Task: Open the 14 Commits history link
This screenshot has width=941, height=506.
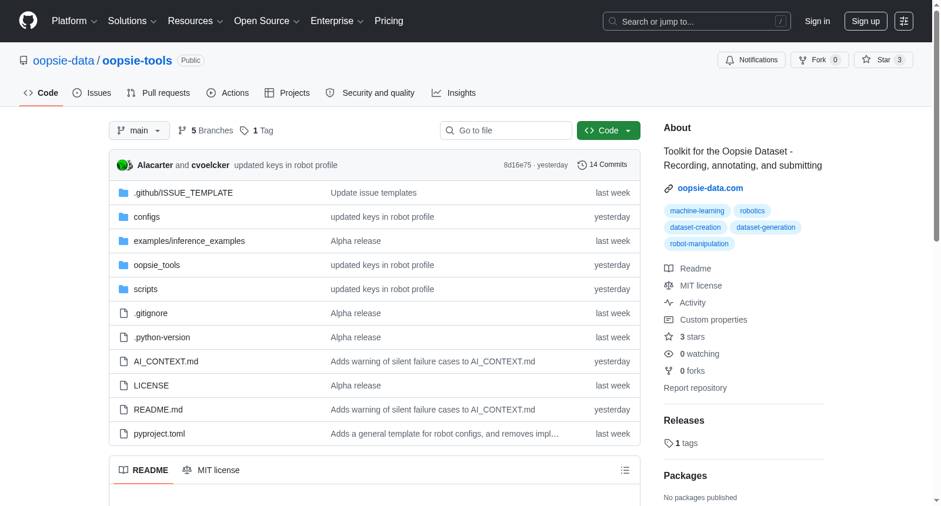Action: click(602, 165)
